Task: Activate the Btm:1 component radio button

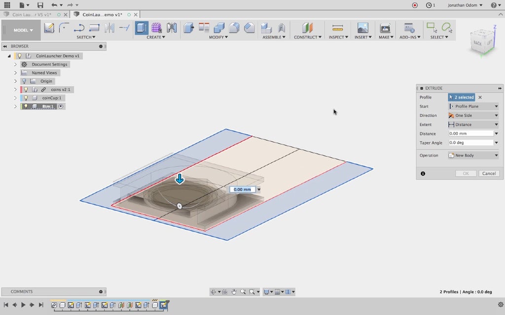Action: pyautogui.click(x=61, y=106)
